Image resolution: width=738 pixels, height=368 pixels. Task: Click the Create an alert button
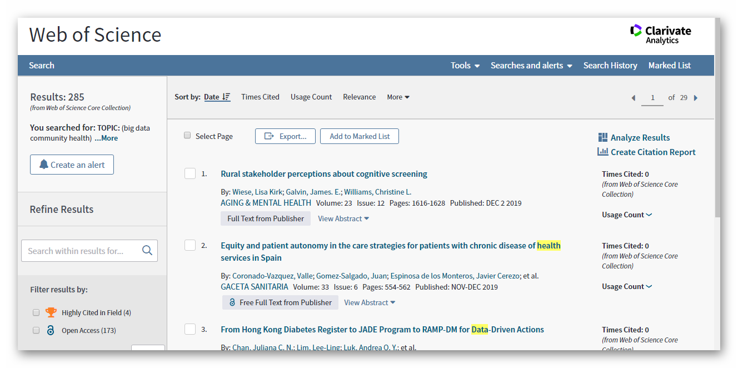click(x=72, y=165)
